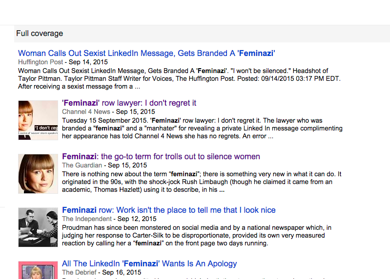The width and height of the screenshot is (390, 279).
Task: Open "All The LinkedIn 'Feminazi' Wants" headline
Action: point(149,264)
